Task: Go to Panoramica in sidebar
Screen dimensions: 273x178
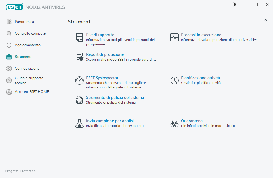Action: [24, 22]
